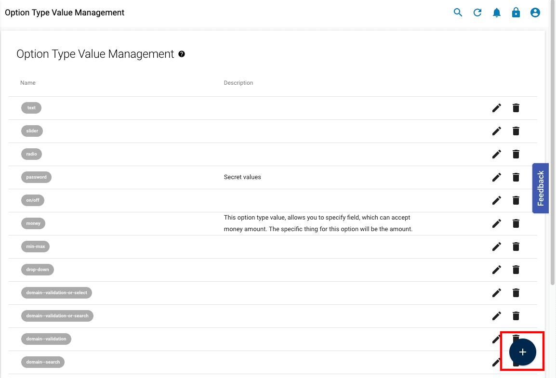The width and height of the screenshot is (556, 378).
Task: Click the lock icon in header
Action: [516, 13]
